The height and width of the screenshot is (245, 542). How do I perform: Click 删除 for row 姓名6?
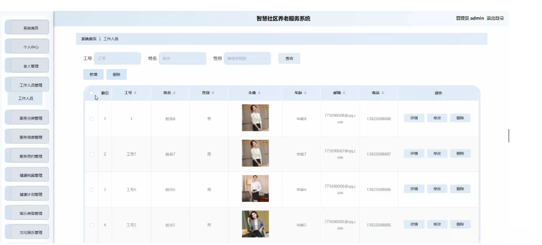pyautogui.click(x=460, y=189)
